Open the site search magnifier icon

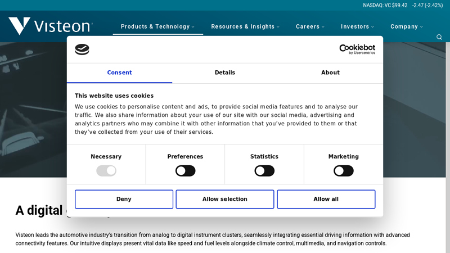(x=439, y=37)
